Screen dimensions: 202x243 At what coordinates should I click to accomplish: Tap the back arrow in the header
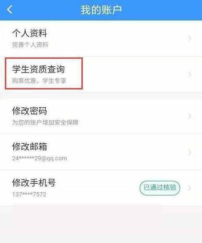(x=10, y=10)
